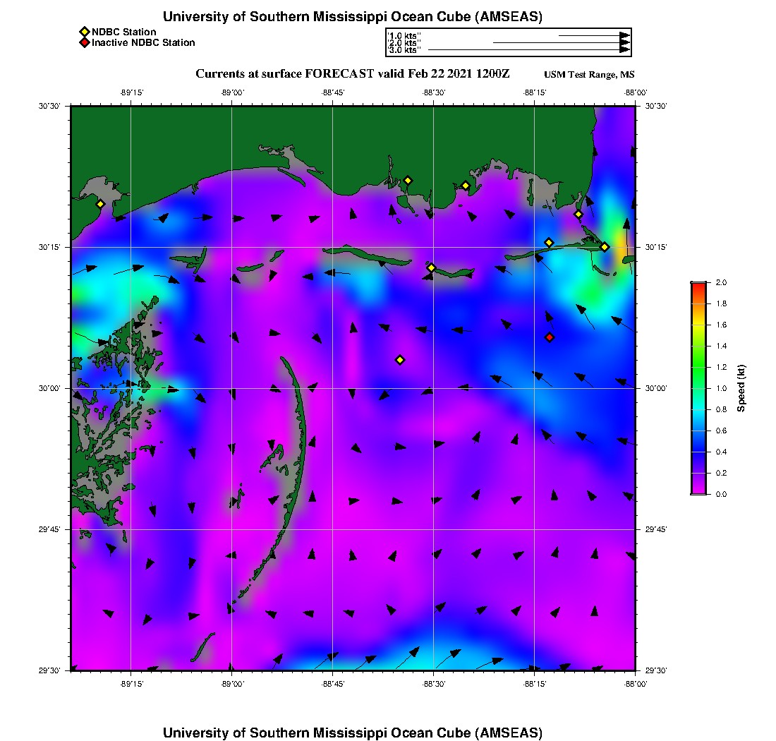Select the easternmost yellow NDBC station marker
The width and height of the screenshot is (776, 741).
(x=605, y=247)
